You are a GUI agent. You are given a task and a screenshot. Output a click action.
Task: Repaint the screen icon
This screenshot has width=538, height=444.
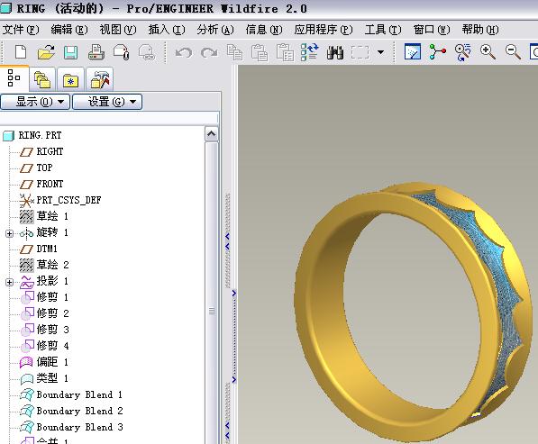(413, 52)
